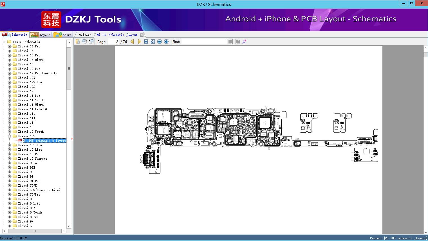The height and width of the screenshot is (241, 428).
Task: Click the Find text input field
Action: [x=204, y=42]
